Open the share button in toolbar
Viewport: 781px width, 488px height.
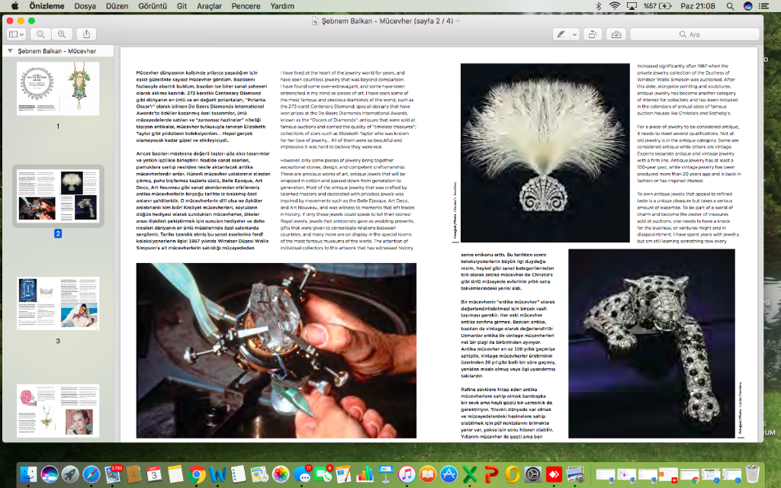click(87, 34)
